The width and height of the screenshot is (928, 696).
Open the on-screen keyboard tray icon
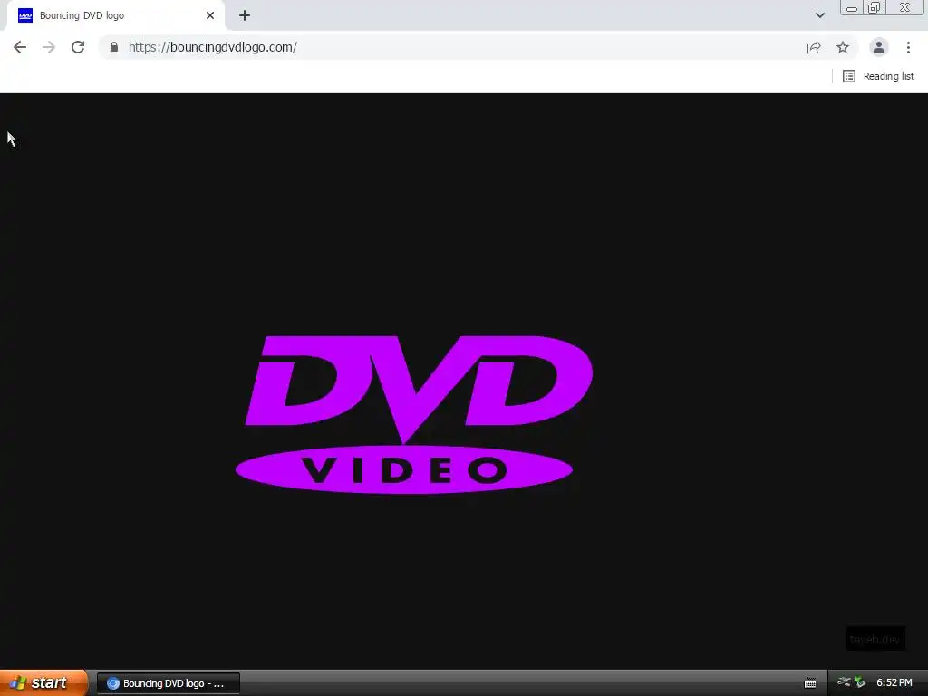[810, 683]
